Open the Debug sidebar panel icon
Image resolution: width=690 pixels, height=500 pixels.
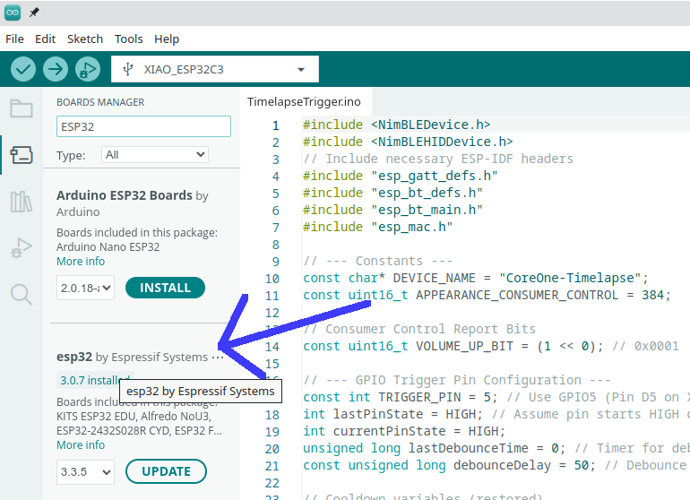[x=22, y=248]
